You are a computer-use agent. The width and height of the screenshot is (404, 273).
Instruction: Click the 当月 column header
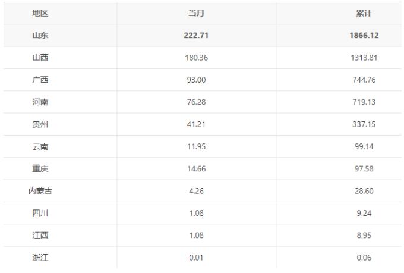[196, 13]
